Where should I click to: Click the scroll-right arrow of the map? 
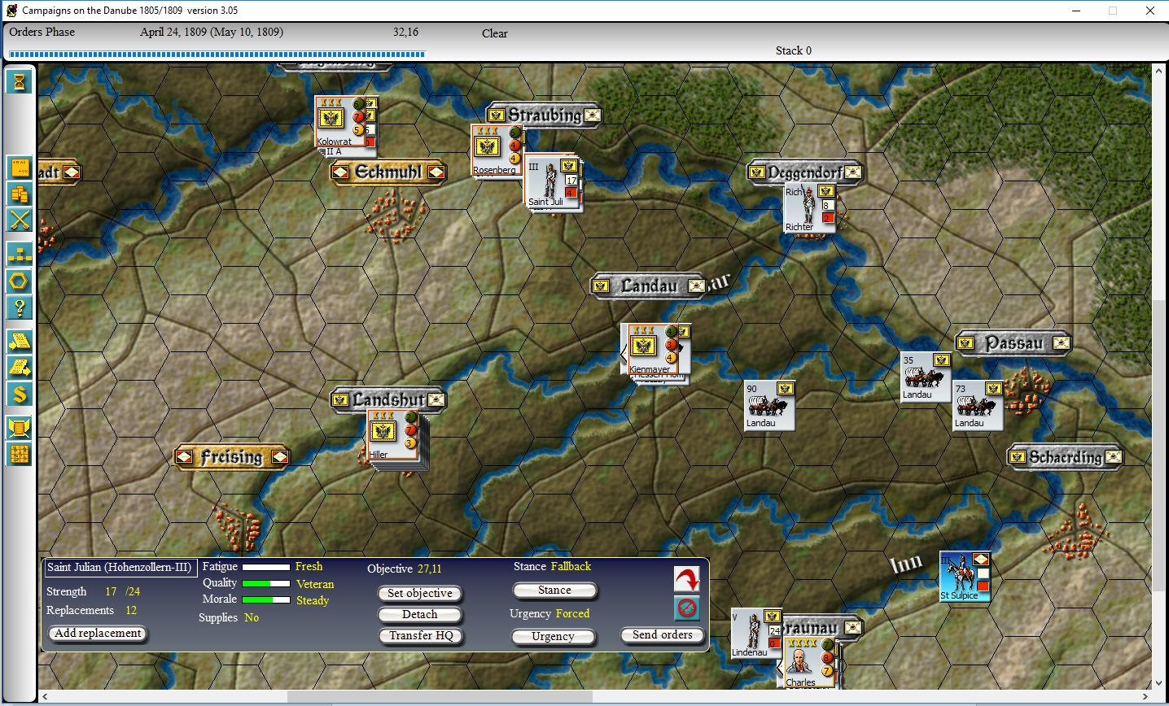(x=1145, y=697)
